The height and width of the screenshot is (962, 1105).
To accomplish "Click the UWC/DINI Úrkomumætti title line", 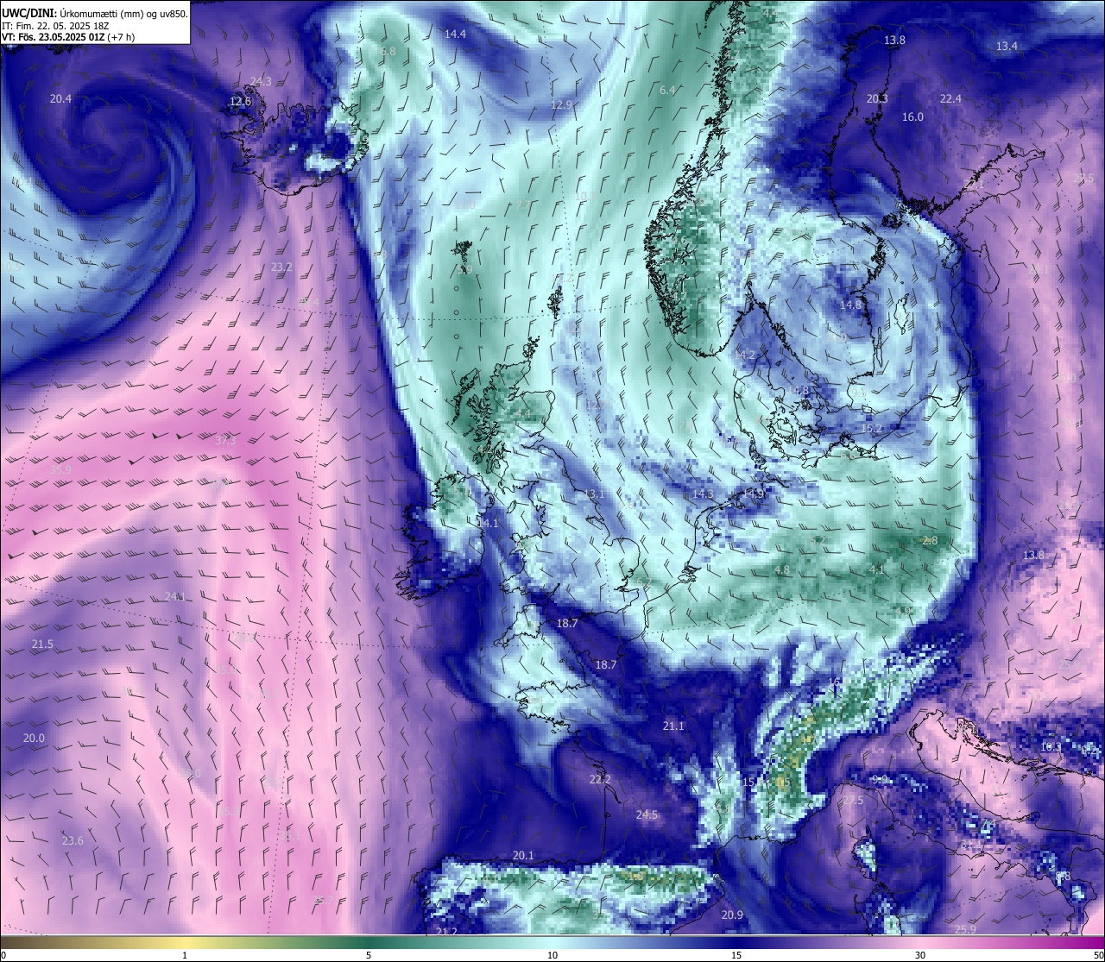I will pos(95,14).
